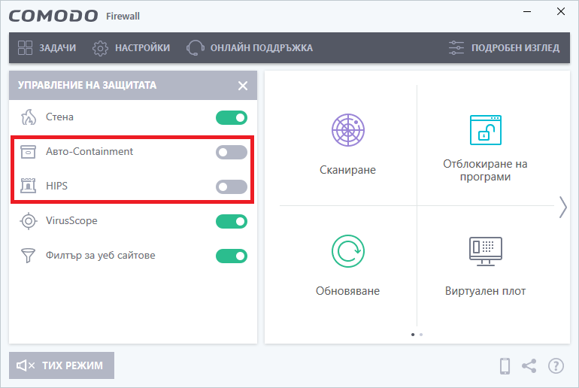
Task: Disable the Стена firewall toggle
Action: tap(232, 118)
